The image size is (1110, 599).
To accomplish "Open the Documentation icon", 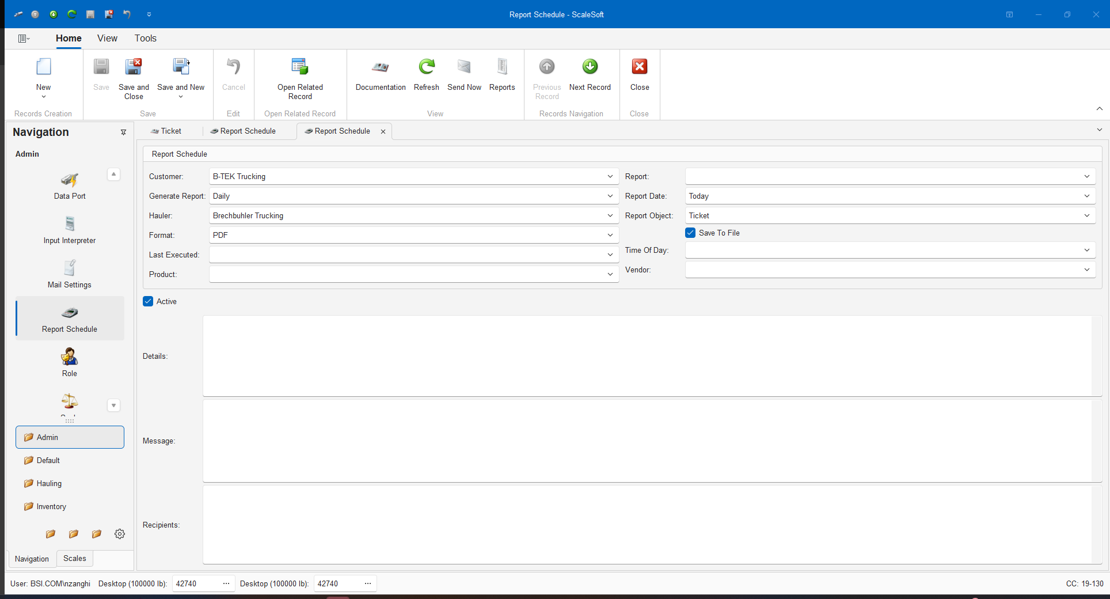I will tap(380, 67).
